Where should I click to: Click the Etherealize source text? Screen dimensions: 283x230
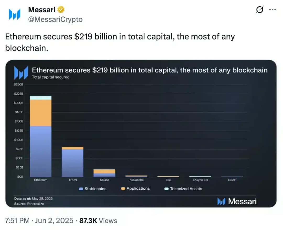pos(36,204)
